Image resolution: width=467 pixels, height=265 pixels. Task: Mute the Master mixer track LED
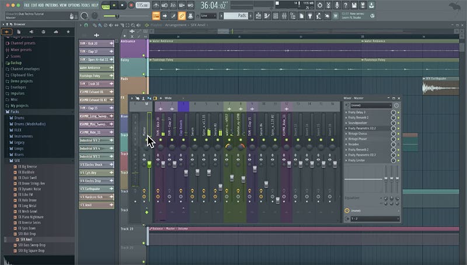point(147,140)
